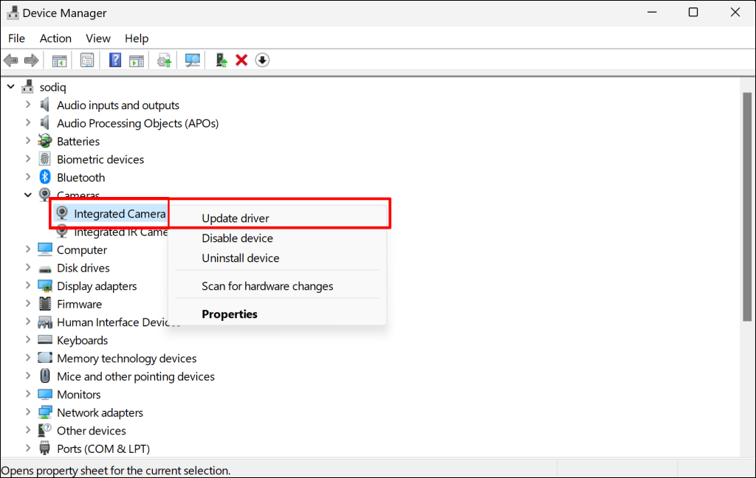Expand Audio inputs and outputs
Screen dimensions: 756x478
(x=28, y=105)
